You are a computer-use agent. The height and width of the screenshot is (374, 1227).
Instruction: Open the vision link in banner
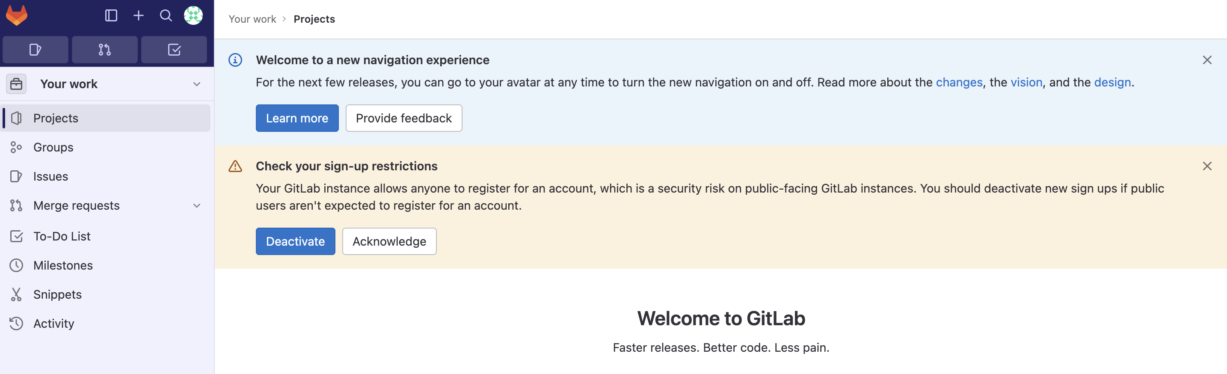[1026, 83]
